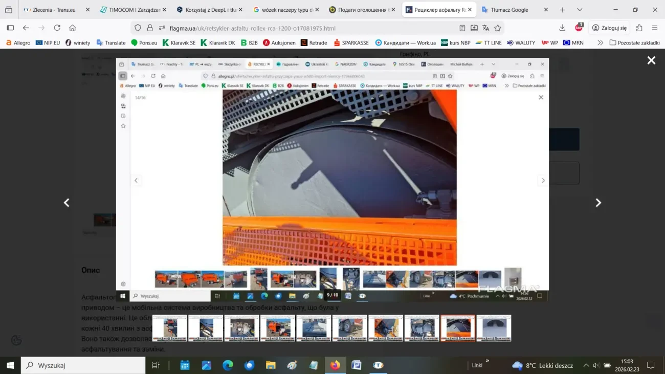
Task: Toggle the bookmark star for this page
Action: tap(497, 28)
